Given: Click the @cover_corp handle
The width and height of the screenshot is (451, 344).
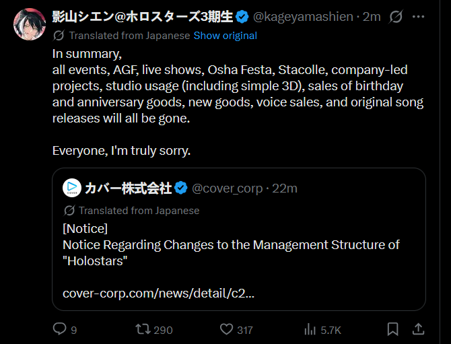Looking at the screenshot, I should pos(227,188).
